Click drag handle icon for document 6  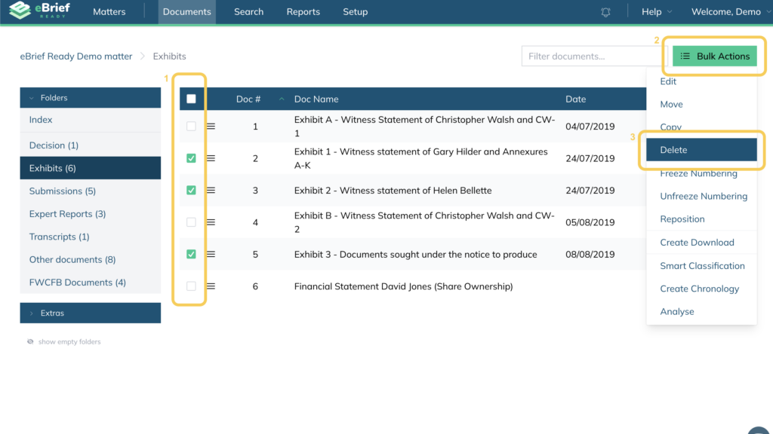(211, 286)
